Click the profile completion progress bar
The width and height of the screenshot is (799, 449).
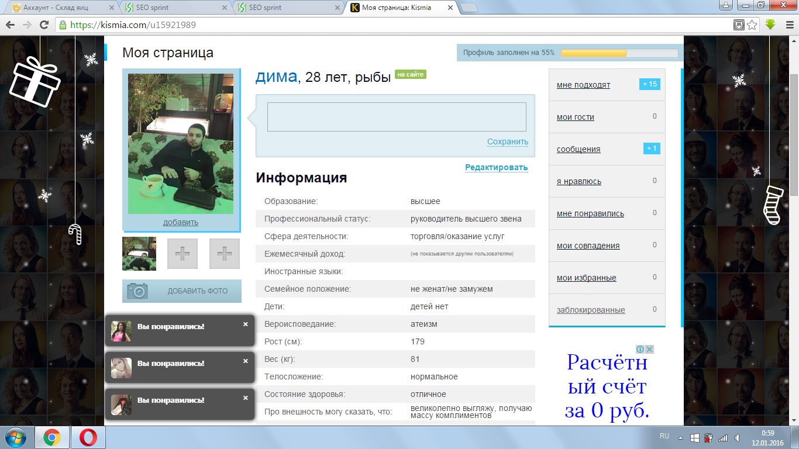click(x=619, y=53)
